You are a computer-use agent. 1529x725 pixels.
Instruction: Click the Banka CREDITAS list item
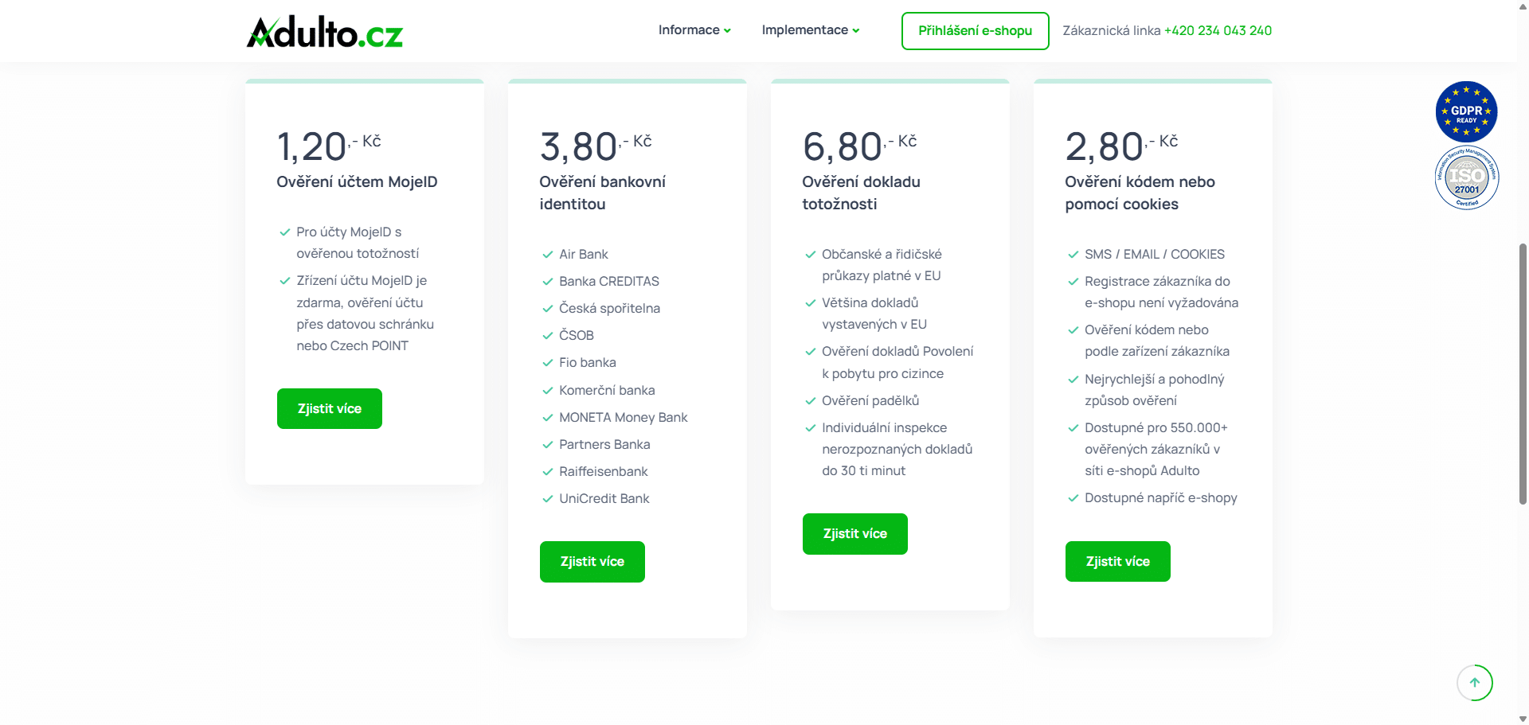pyautogui.click(x=609, y=282)
